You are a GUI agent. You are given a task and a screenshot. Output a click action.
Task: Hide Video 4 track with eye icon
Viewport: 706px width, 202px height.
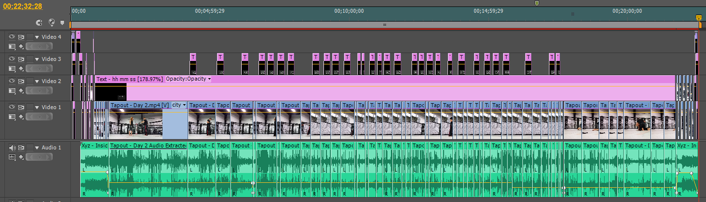pyautogui.click(x=12, y=37)
